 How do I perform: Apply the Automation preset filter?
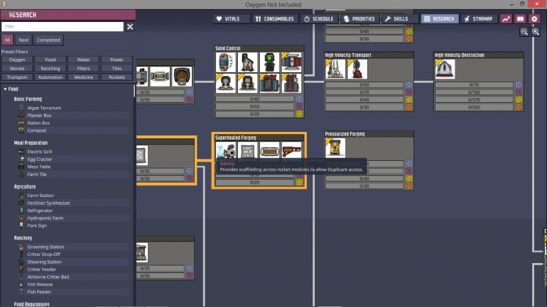coord(50,77)
